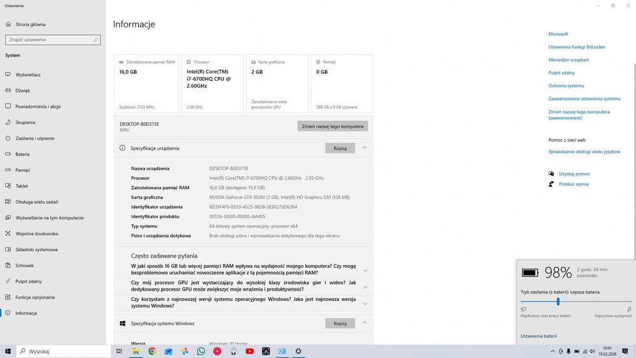Click the Wyszukaj taskbar search box
The image size is (636, 358).
(64, 351)
